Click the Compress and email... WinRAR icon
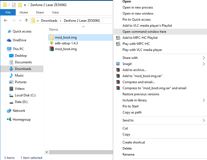207x160 pixels. point(118,82)
